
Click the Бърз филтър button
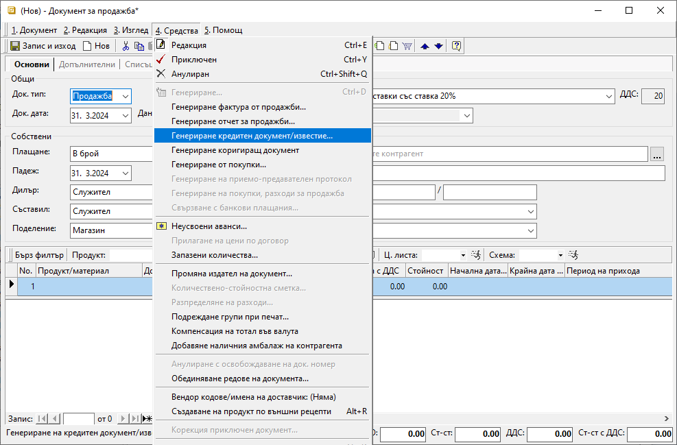pyautogui.click(x=39, y=255)
